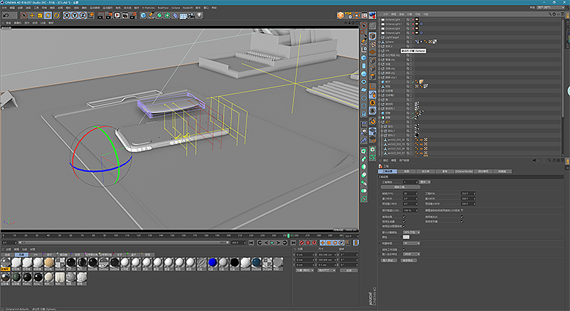
Task: Switch to the Octane Render attribute tab
Action: pos(464,172)
